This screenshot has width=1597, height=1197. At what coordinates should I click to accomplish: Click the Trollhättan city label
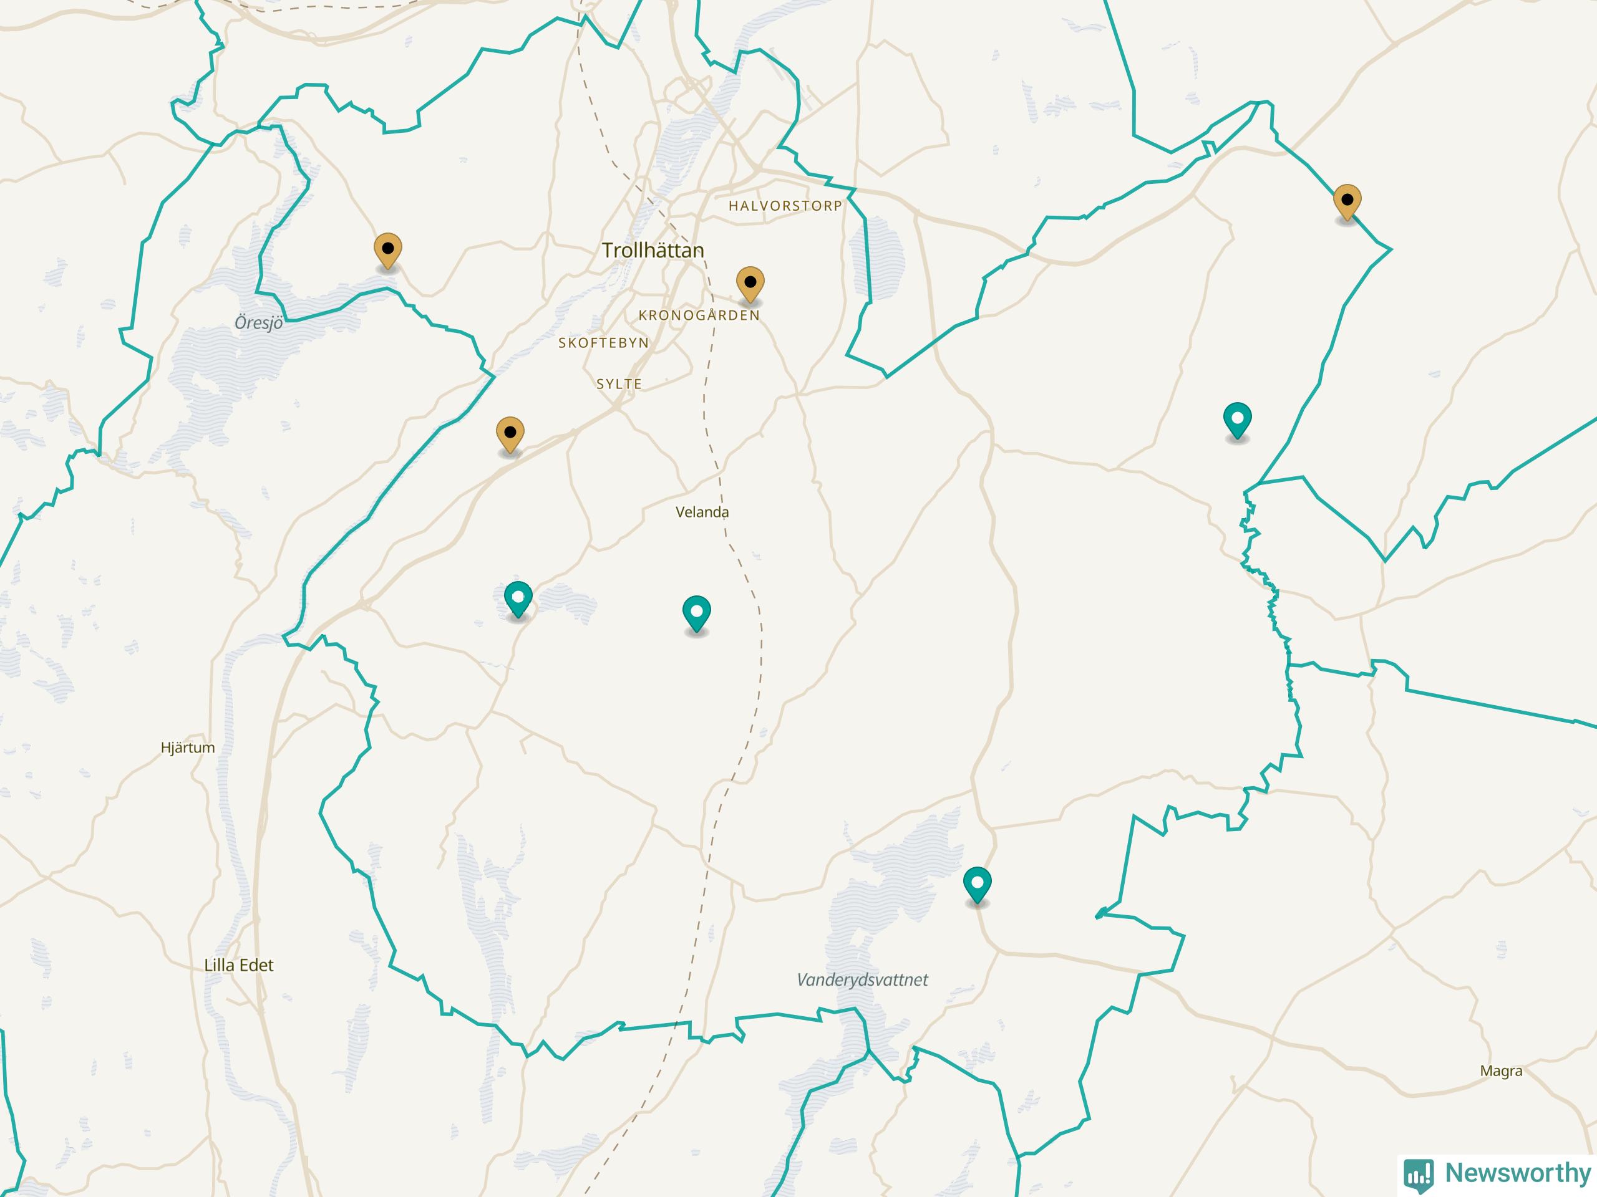(x=653, y=251)
